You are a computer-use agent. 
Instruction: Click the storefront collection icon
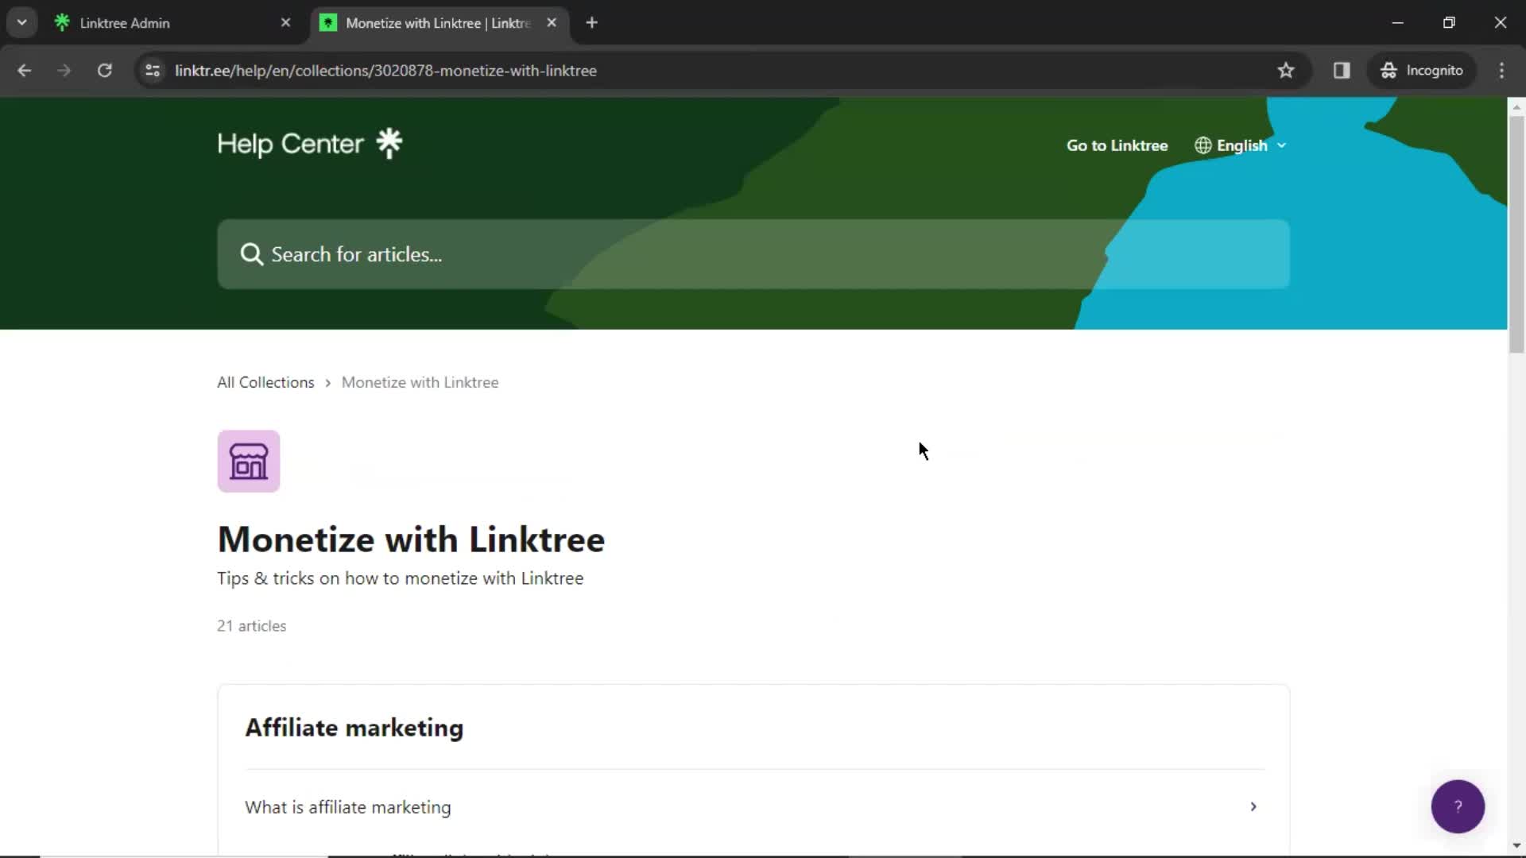[x=249, y=462]
